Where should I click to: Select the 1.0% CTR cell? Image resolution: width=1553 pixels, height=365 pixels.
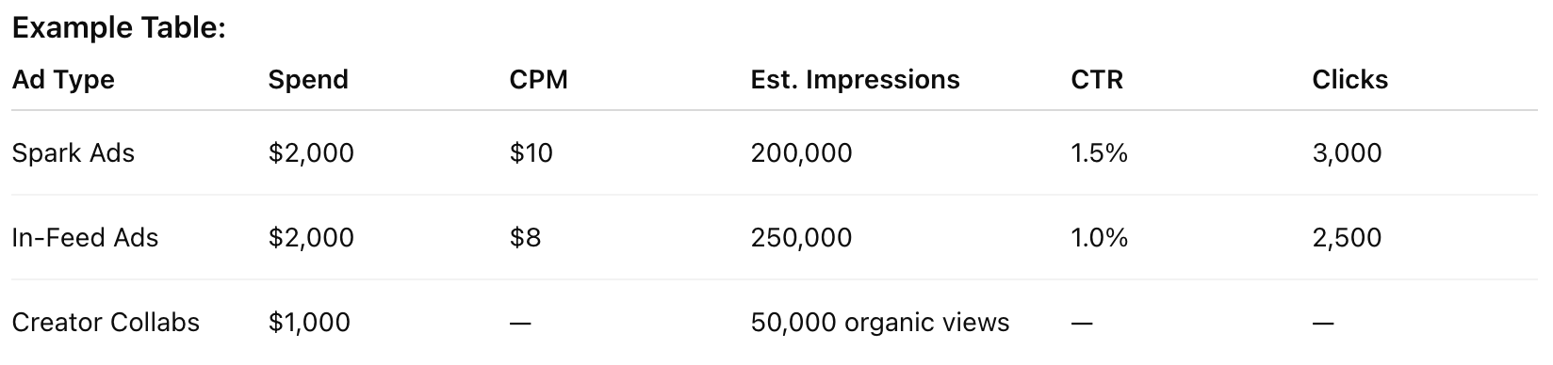pos(1100,237)
